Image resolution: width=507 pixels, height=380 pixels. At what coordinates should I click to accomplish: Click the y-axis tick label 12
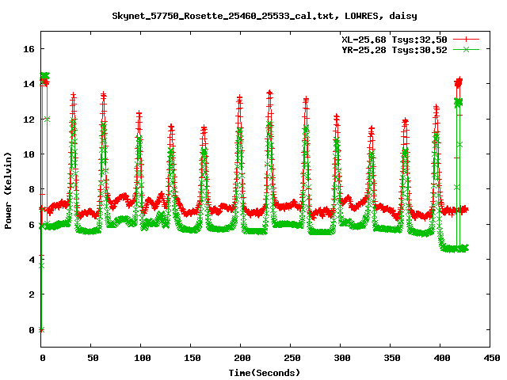click(29, 120)
